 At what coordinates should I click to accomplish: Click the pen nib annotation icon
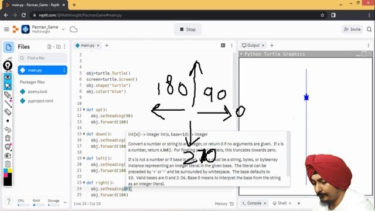(8, 65)
